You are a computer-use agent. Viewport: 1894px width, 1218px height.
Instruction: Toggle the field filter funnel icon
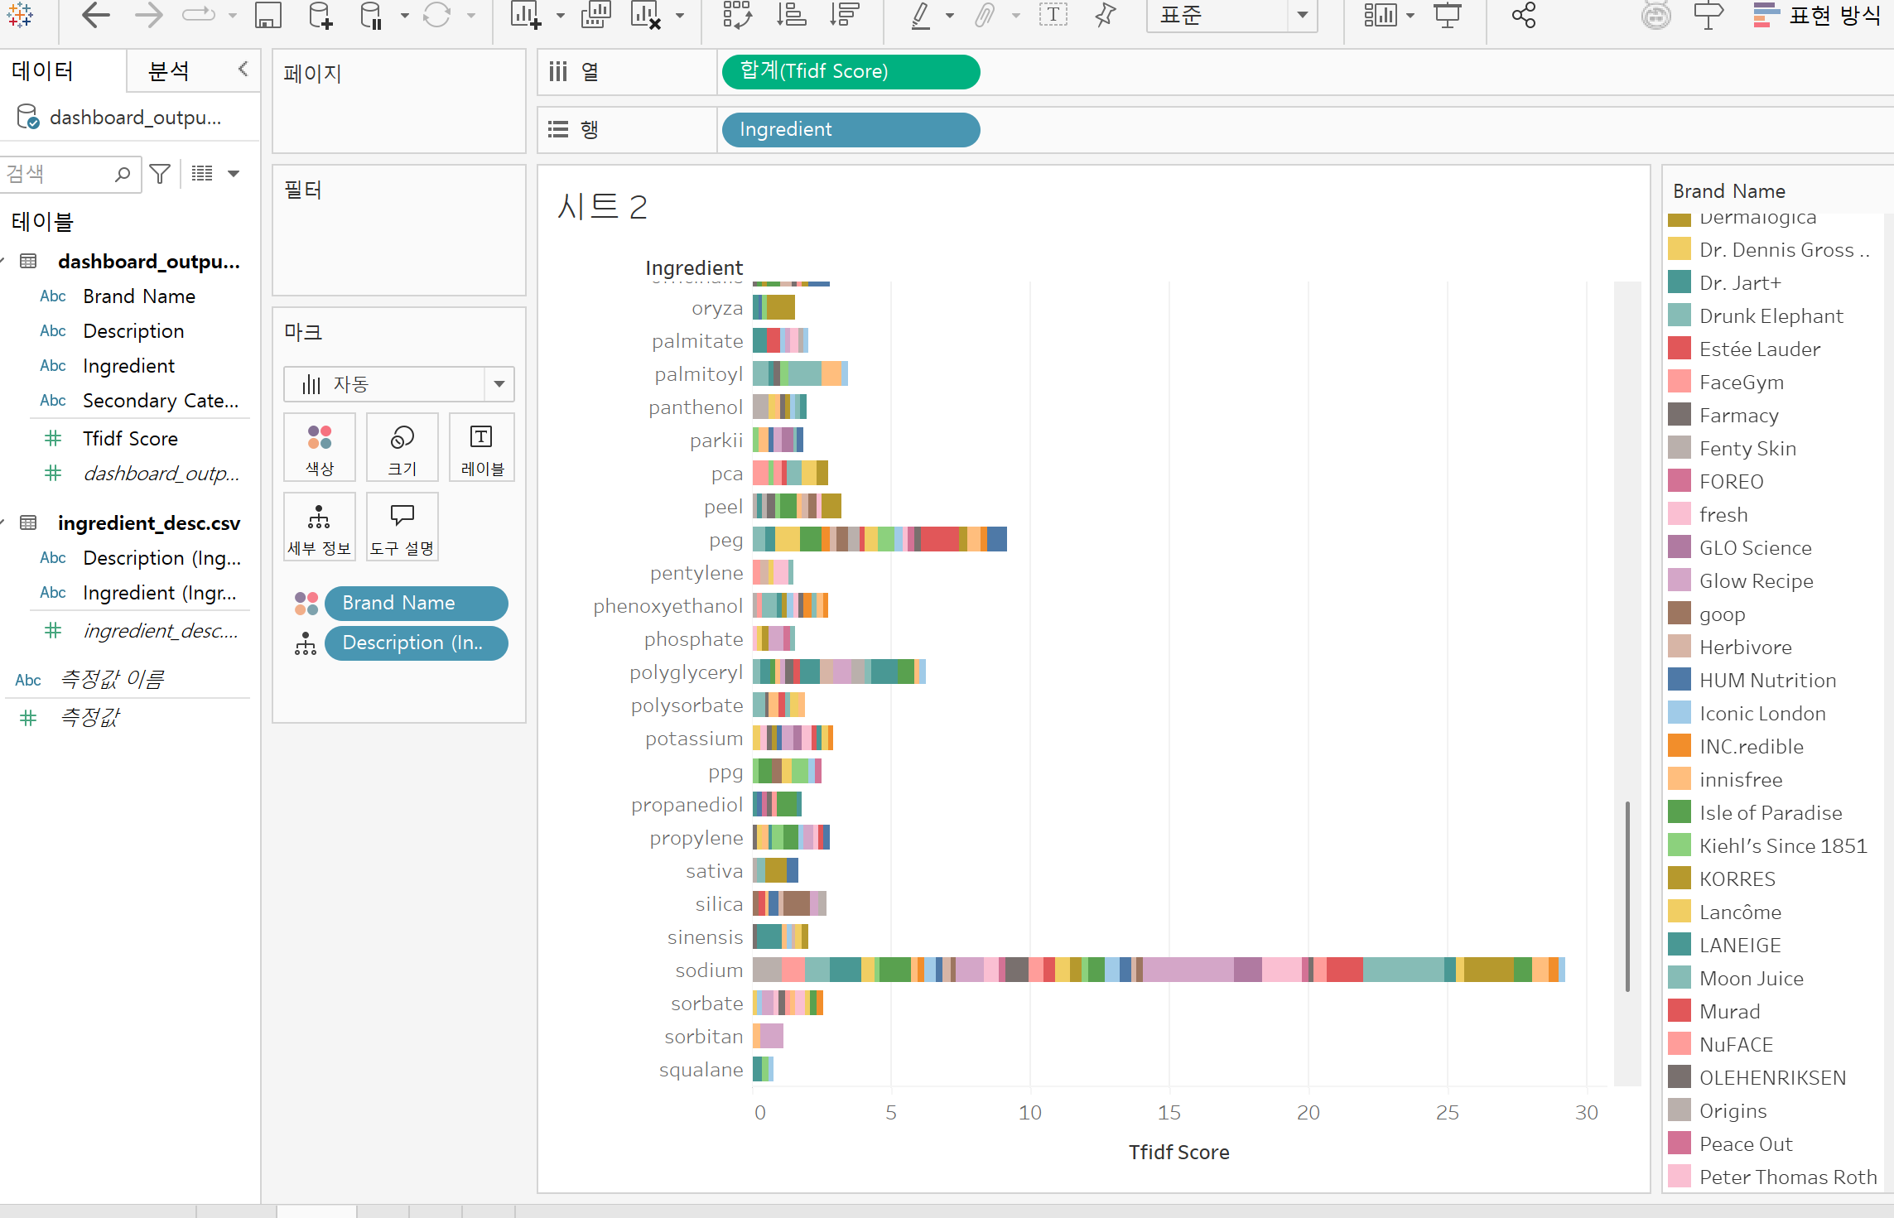[160, 174]
